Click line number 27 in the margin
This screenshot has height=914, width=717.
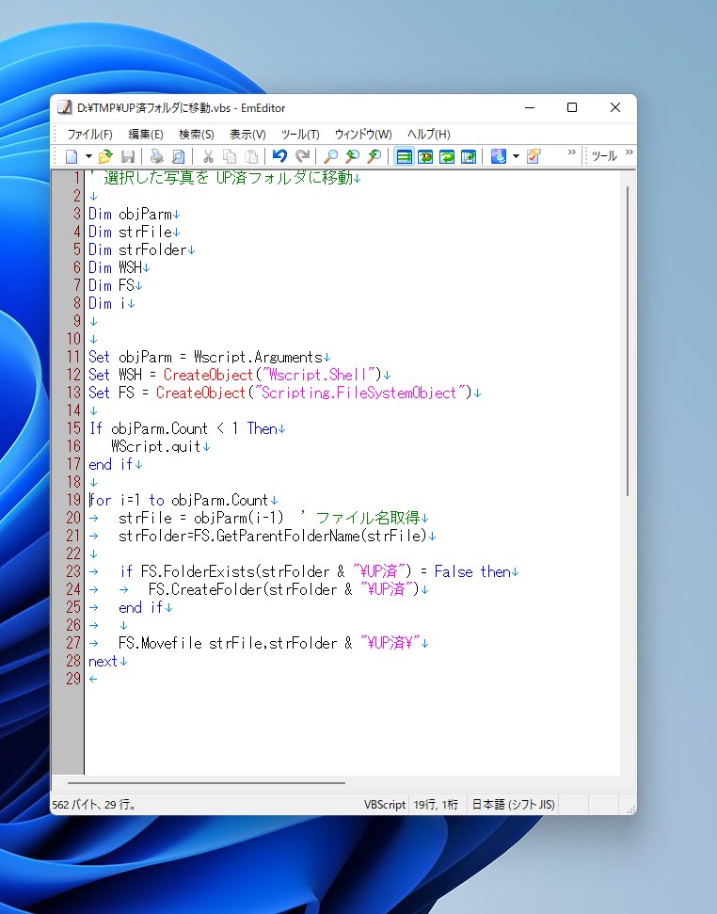coord(73,643)
